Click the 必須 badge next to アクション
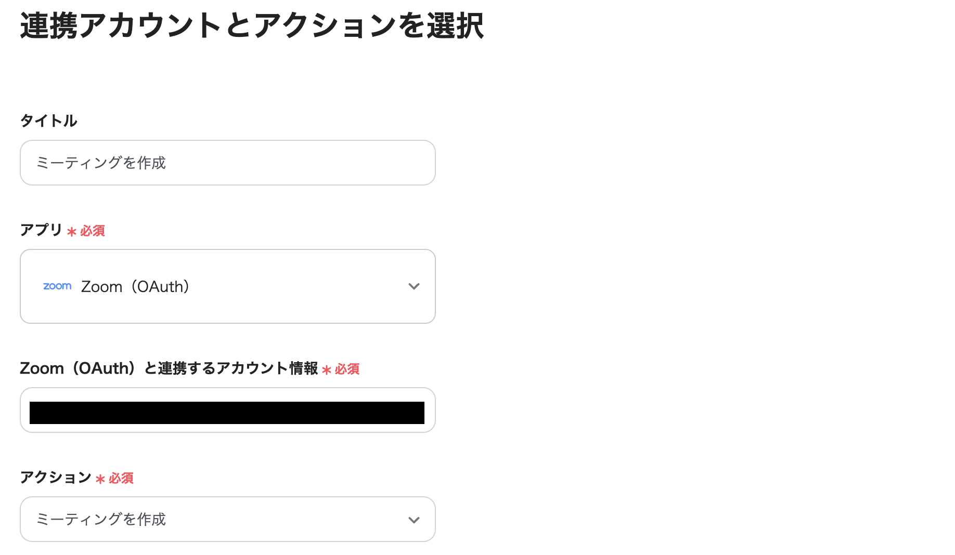Viewport: 955px width, 555px height. tap(120, 479)
